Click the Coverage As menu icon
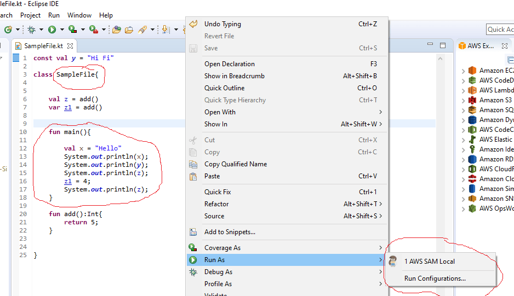Image resolution: width=514 pixels, height=296 pixels. coord(193,247)
